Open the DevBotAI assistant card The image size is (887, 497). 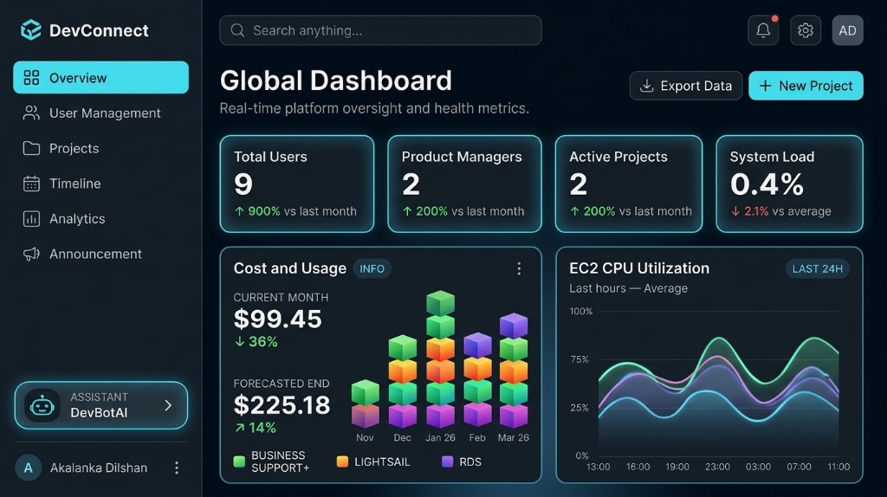[100, 405]
